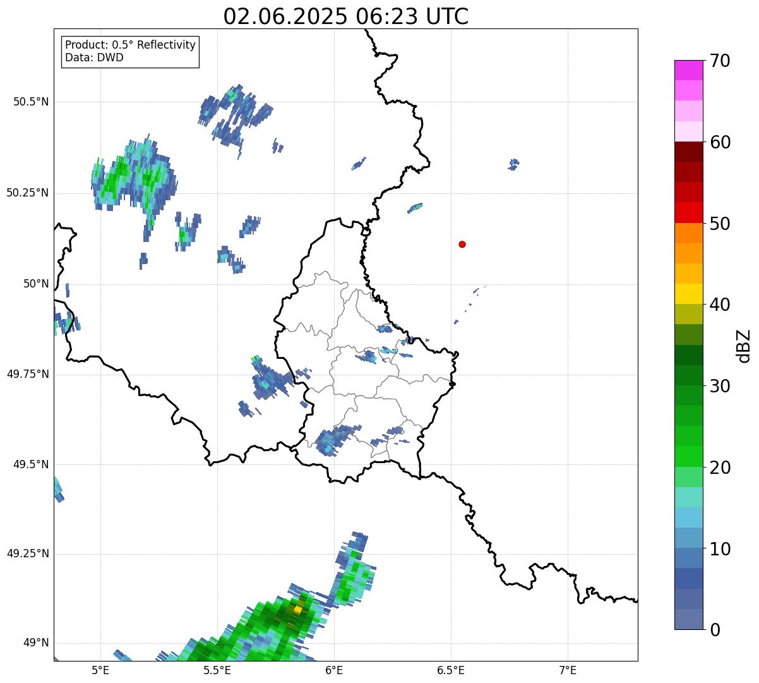Click the '50°N' latitude label
Viewport: 759px width, 683px height.
tap(36, 284)
